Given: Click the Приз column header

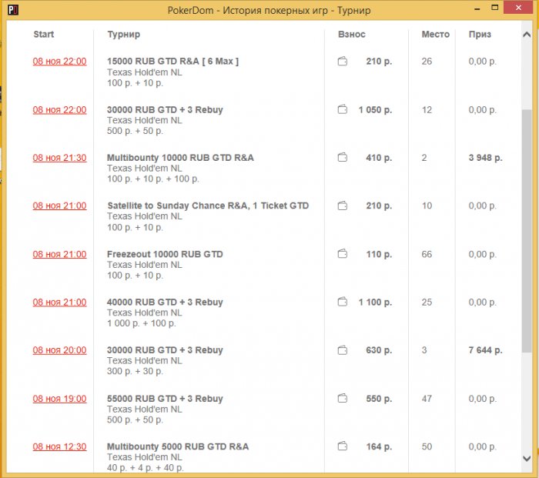Looking at the screenshot, I should [480, 35].
